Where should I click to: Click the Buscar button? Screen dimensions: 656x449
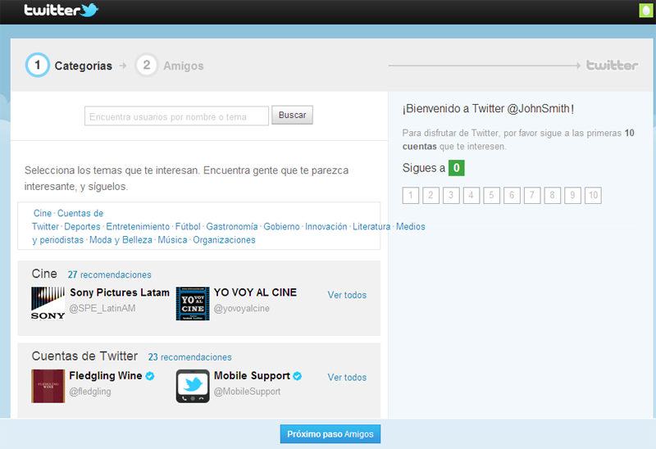[x=293, y=115]
